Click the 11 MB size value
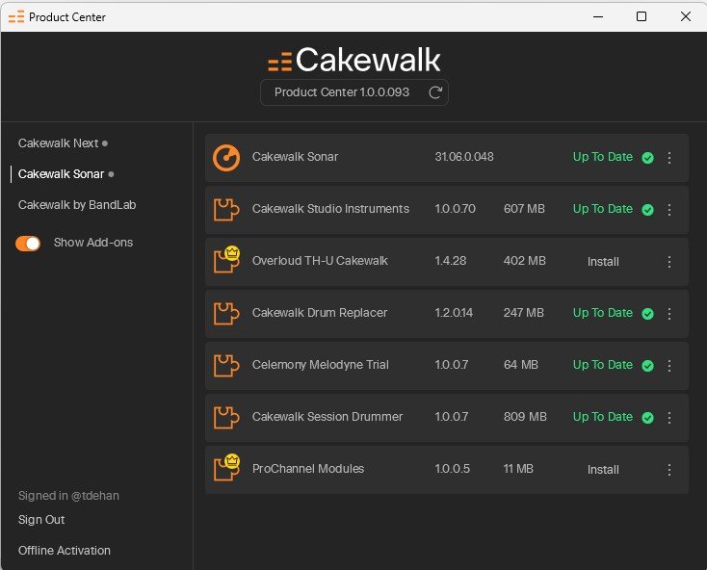This screenshot has height=570, width=707. pos(518,469)
